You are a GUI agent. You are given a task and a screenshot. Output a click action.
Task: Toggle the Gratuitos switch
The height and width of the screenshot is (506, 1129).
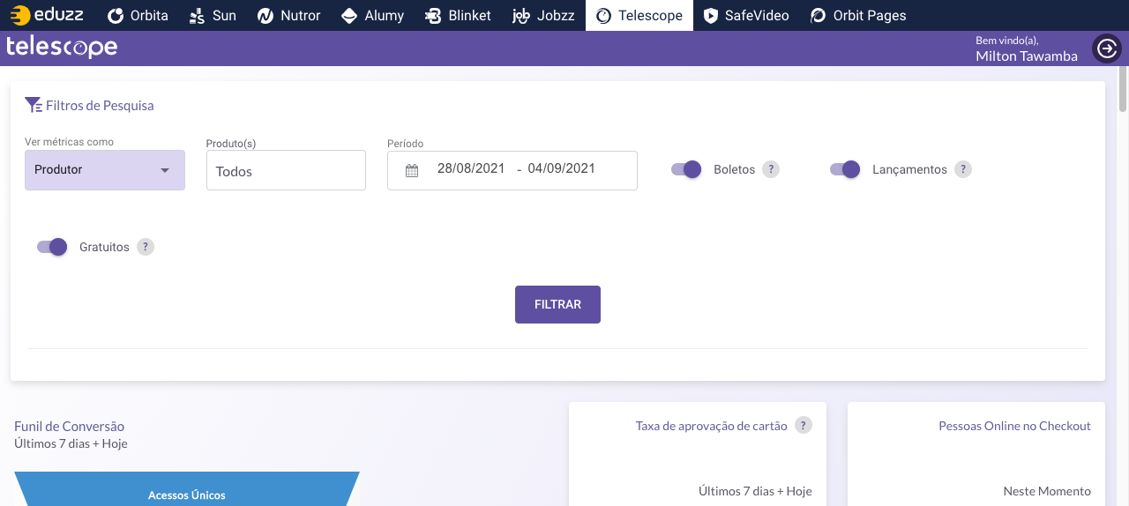[52, 247]
